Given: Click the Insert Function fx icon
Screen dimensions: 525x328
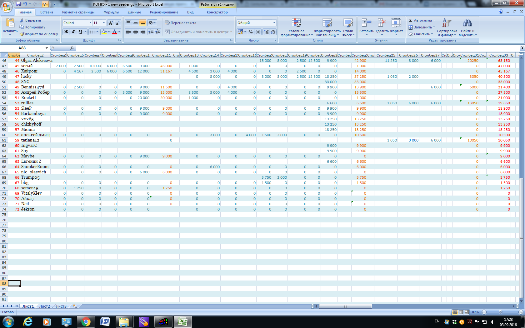Looking at the screenshot, I should [72, 48].
